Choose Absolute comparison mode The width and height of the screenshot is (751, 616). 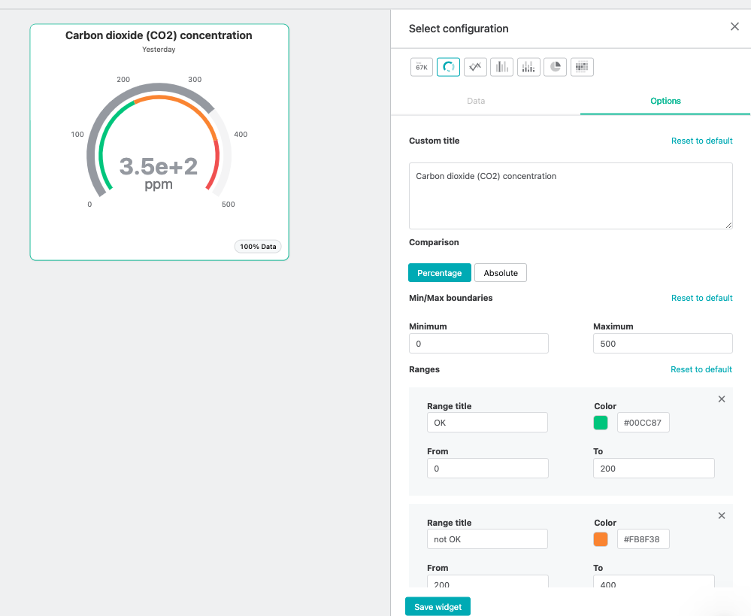tap(501, 273)
